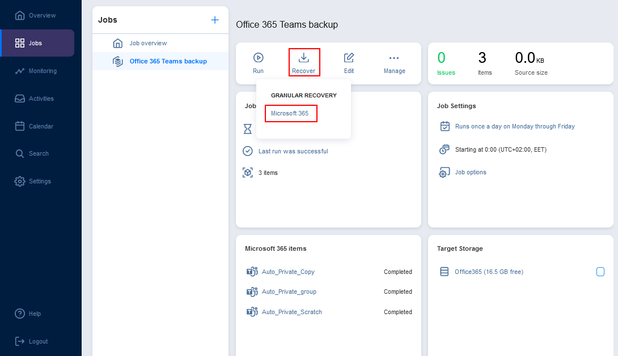Click the Search magnifier icon
The image size is (618, 356).
(x=20, y=153)
